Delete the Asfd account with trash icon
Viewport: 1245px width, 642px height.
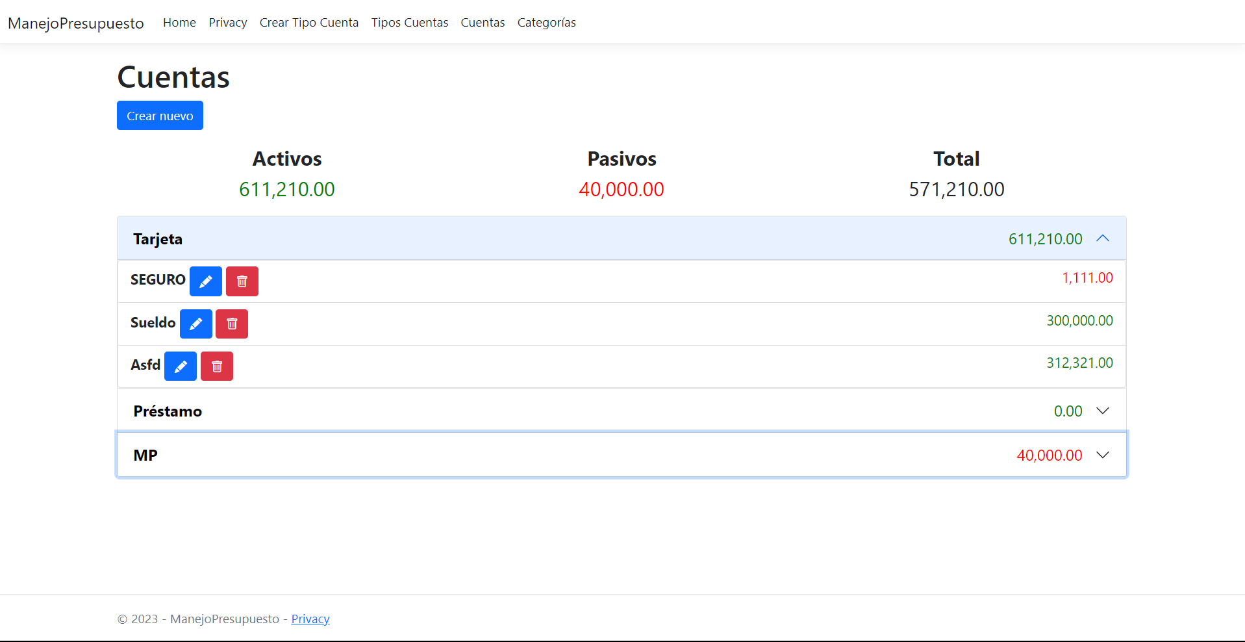coord(217,366)
